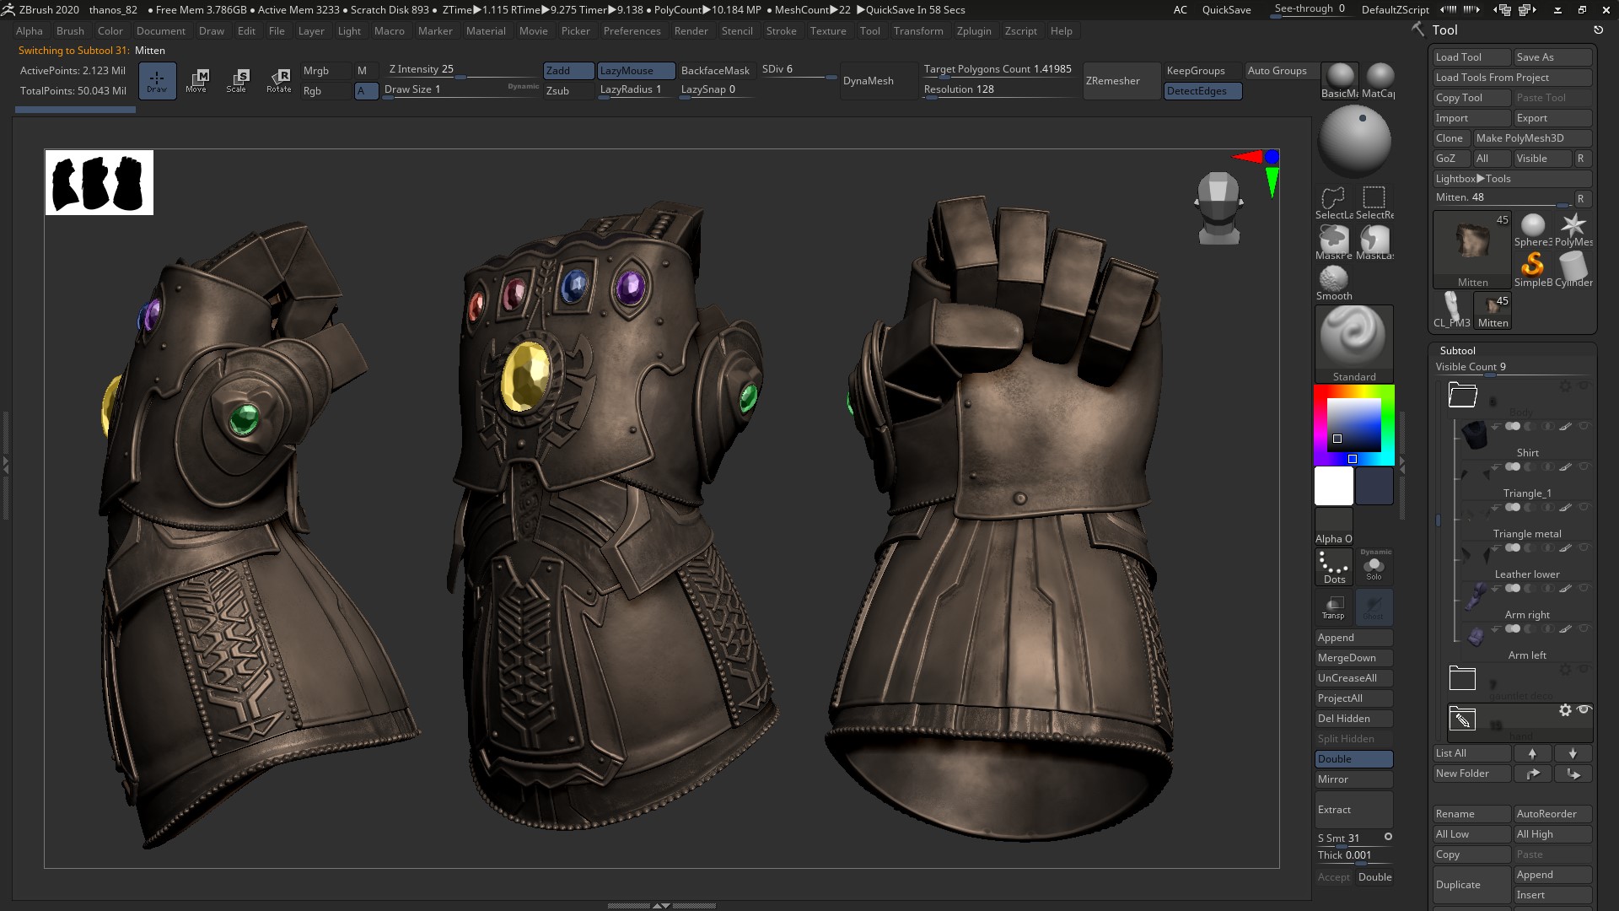Open the Lightbox Tools browser
This screenshot has height=911, width=1619.
[x=1512, y=179]
